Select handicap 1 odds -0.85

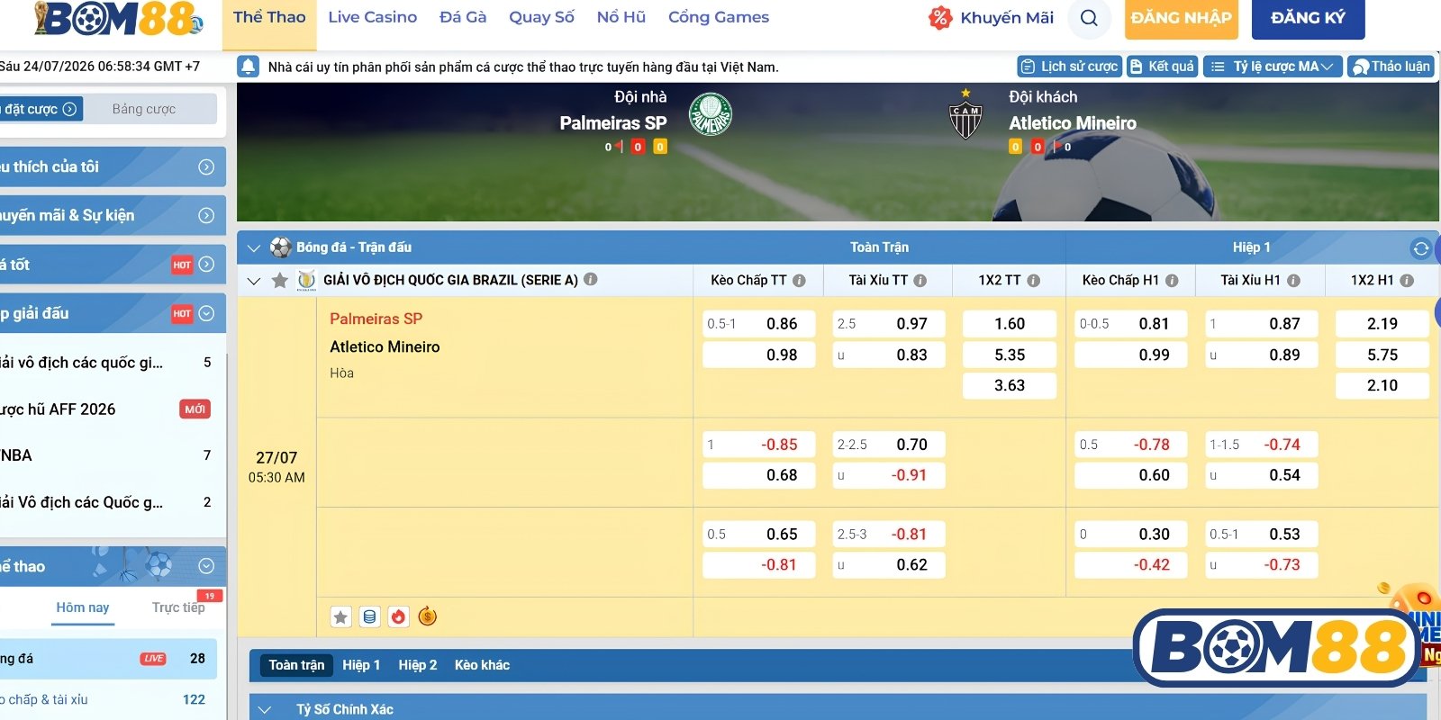[758, 445]
